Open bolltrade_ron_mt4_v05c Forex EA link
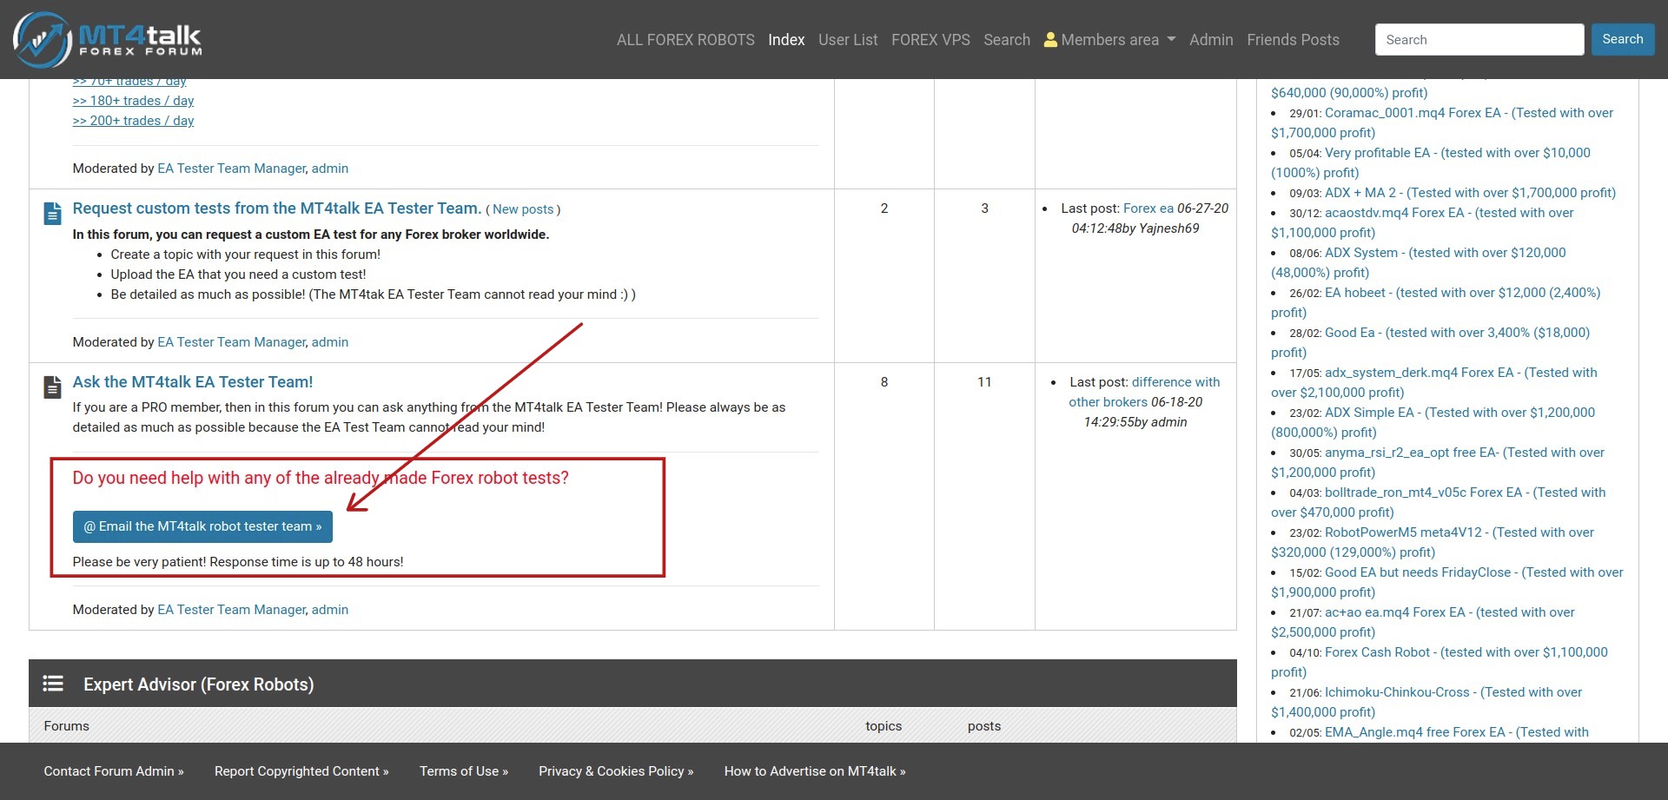 (1439, 502)
